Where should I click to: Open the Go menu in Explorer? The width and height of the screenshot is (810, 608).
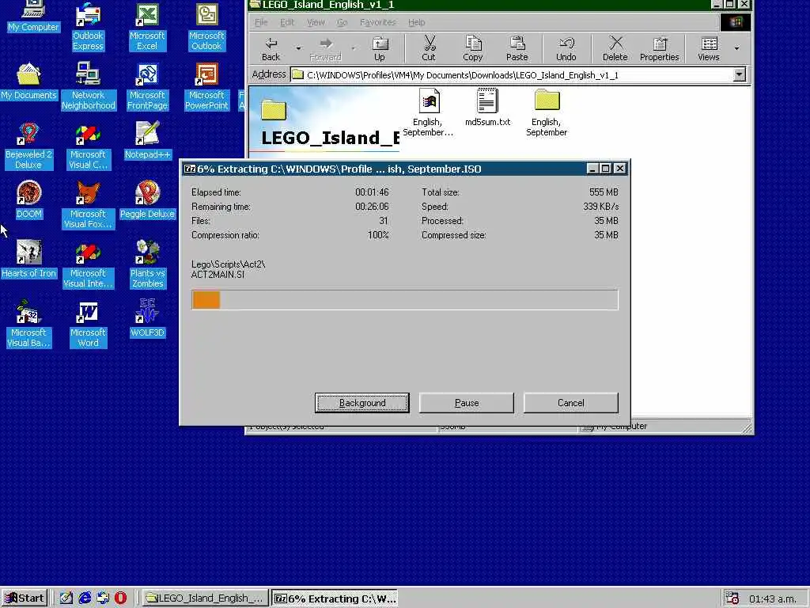pyautogui.click(x=342, y=22)
